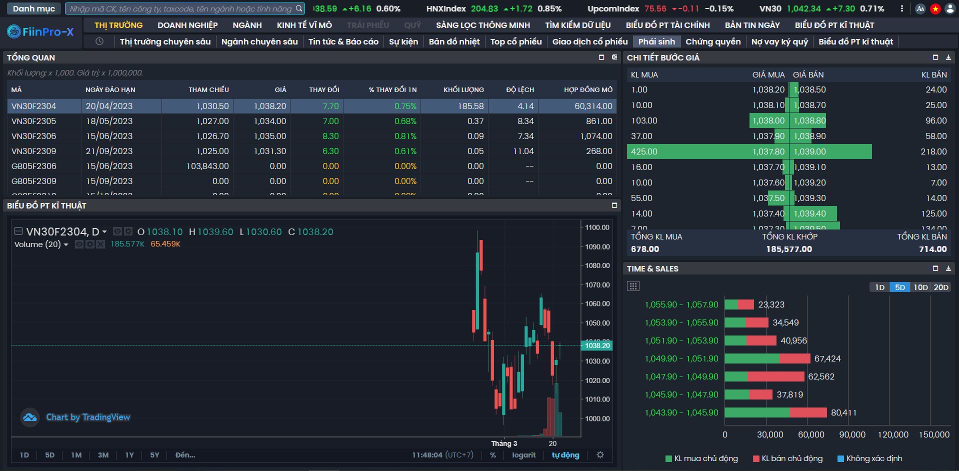Open the Volume (20) indicator dropdown
The height and width of the screenshot is (471, 959).
[66, 244]
